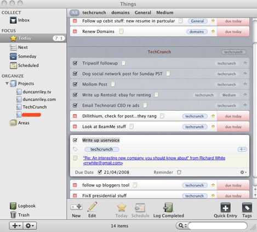257x232 pixels.
Task: Uncheck Email Technorati CEO task
Action: [x=75, y=105]
